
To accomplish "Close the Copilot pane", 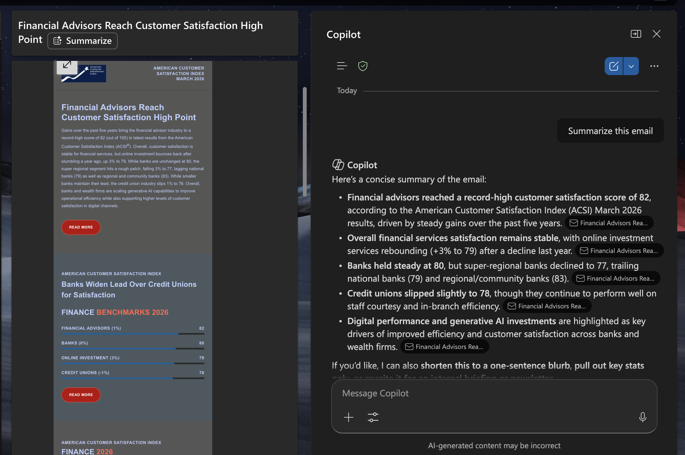I will tap(657, 34).
